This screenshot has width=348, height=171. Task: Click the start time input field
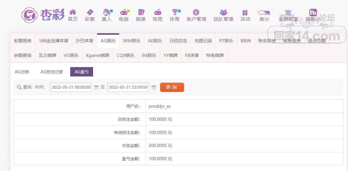[71, 87]
